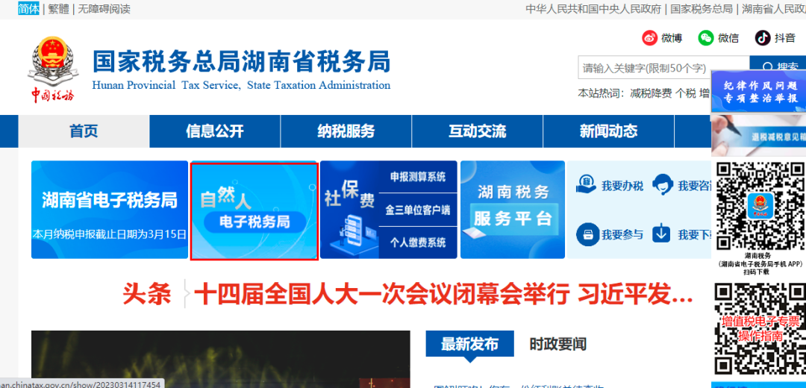This screenshot has height=388, width=806.
Task: Click the news photo below the headline
Action: [220, 359]
